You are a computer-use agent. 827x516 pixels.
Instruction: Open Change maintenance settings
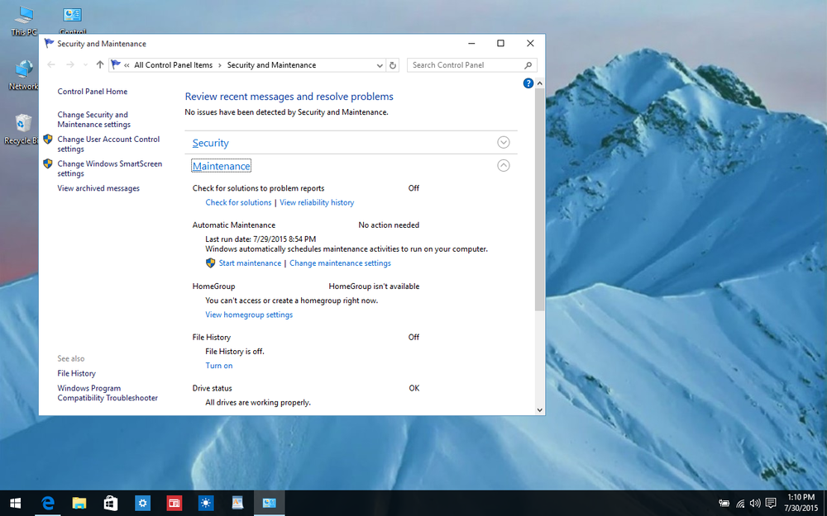pyautogui.click(x=340, y=263)
